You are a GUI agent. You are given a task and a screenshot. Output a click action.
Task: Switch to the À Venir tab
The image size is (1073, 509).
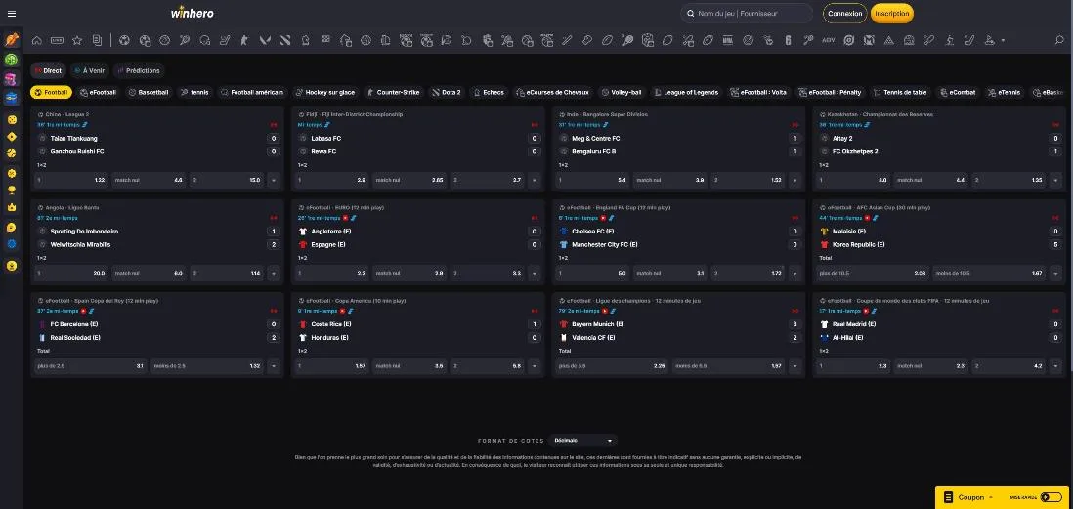pos(89,70)
